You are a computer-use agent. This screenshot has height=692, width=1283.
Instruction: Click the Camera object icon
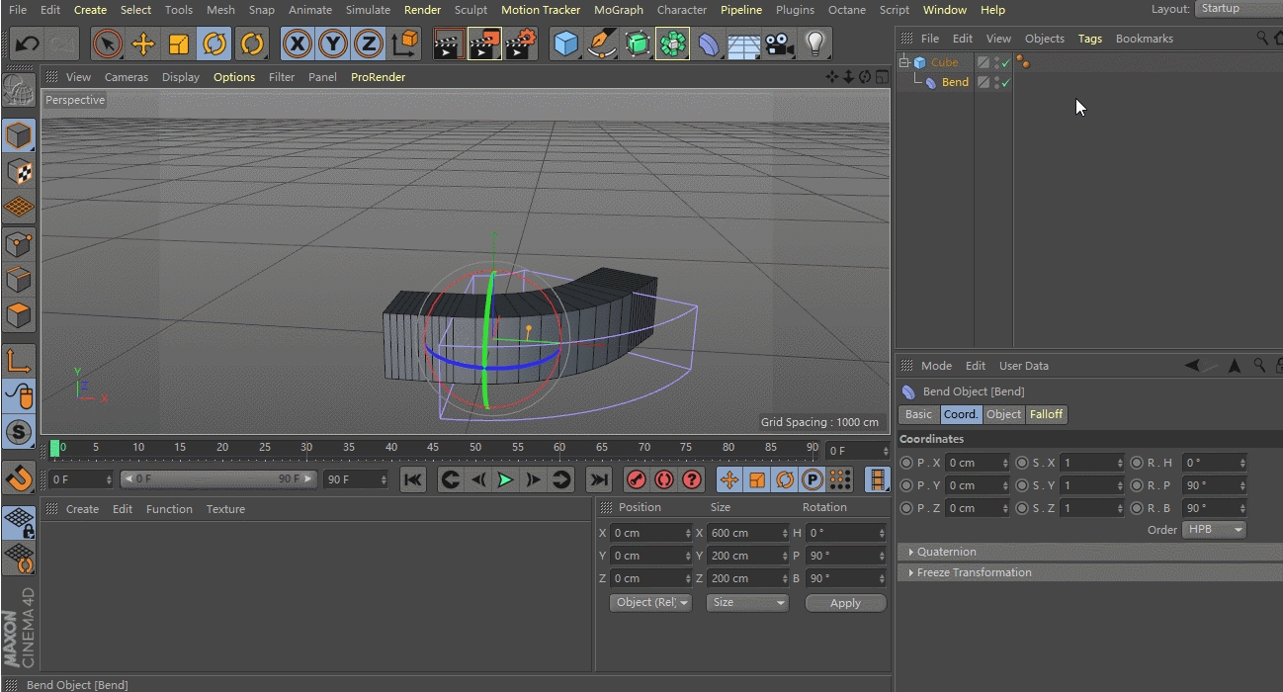point(779,44)
